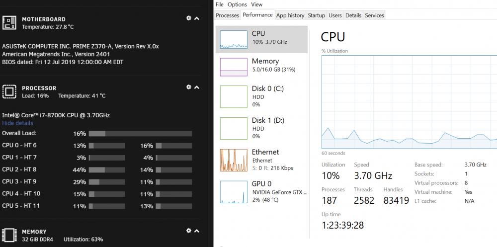Viewport: 497px width, 247px height.
Task: Switch to the Processes tab
Action: 227,15
